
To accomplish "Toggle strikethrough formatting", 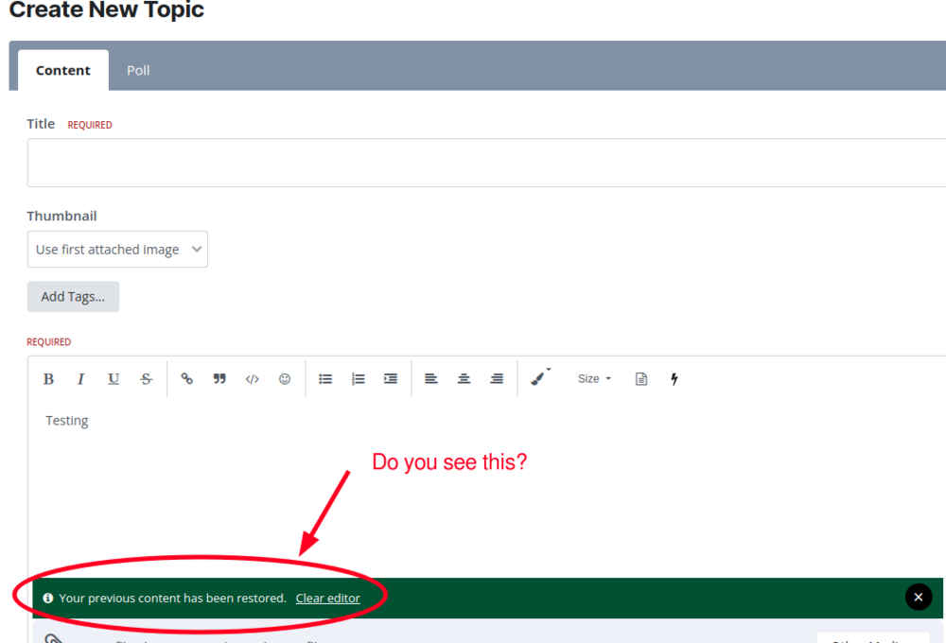I will point(146,379).
